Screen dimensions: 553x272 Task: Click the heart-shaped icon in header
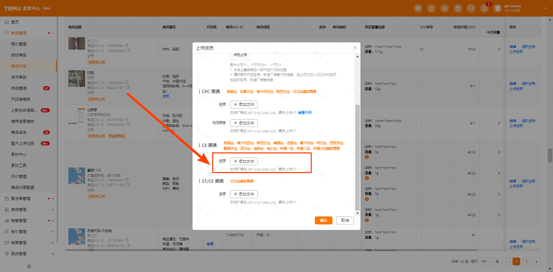pyautogui.click(x=418, y=8)
